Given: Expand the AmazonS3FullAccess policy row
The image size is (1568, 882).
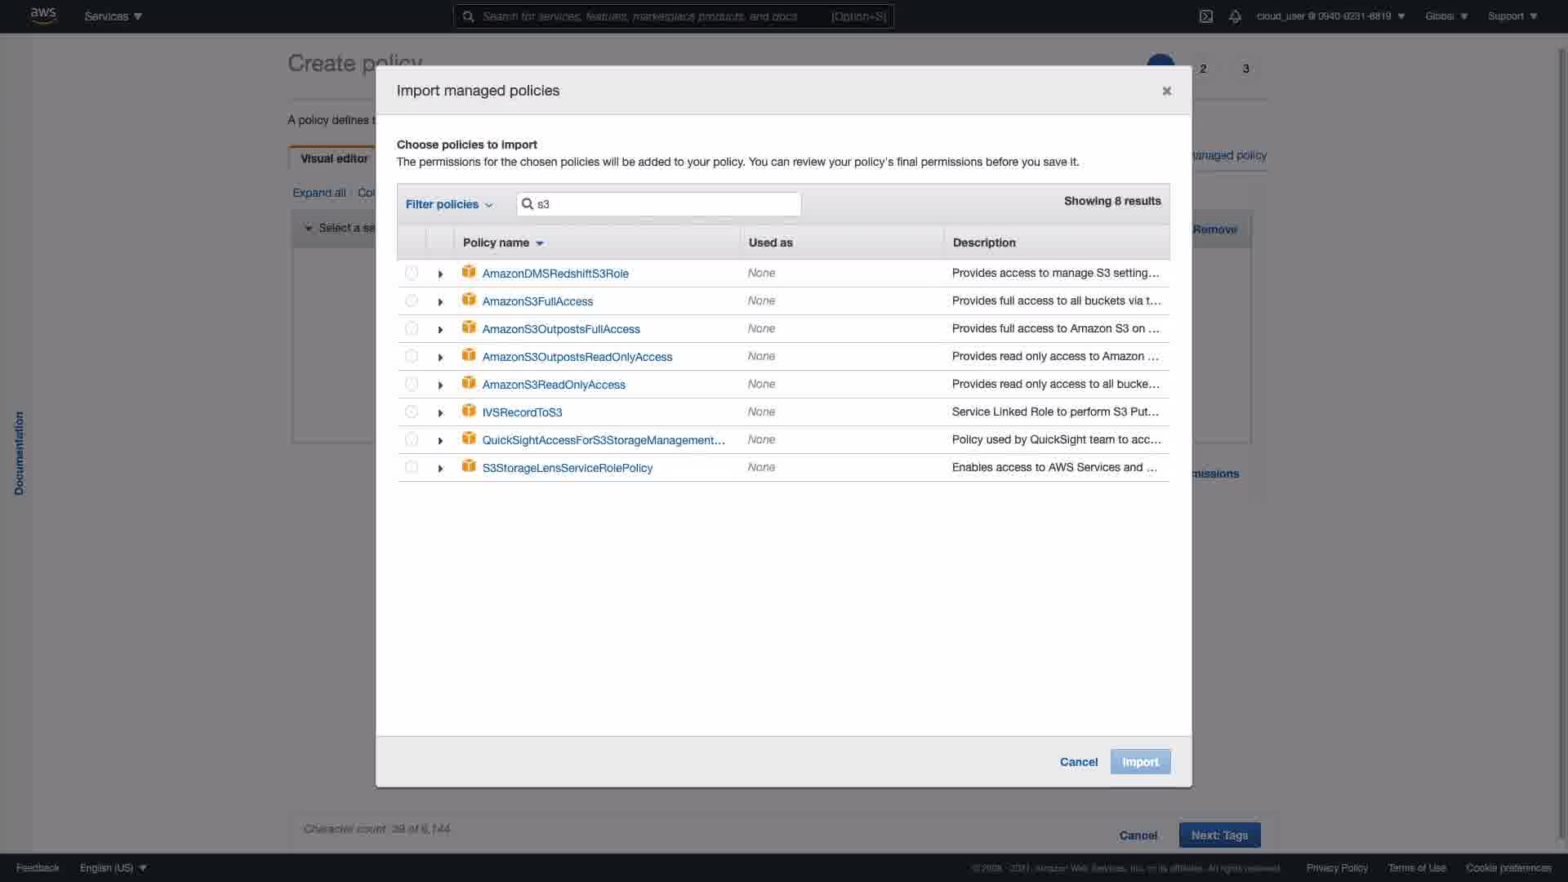Looking at the screenshot, I should (440, 302).
